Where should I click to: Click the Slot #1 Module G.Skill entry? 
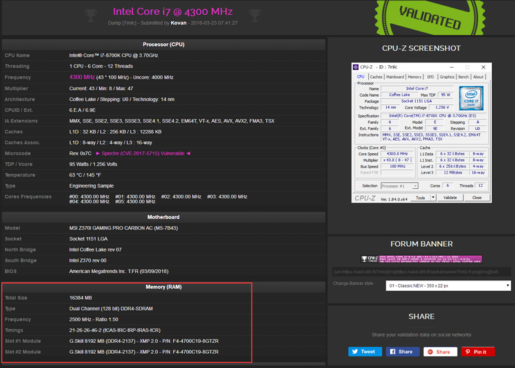click(144, 341)
